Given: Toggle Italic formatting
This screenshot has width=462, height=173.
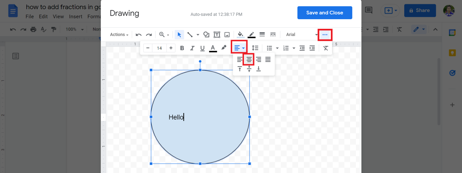Looking at the screenshot, I should [x=192, y=48].
